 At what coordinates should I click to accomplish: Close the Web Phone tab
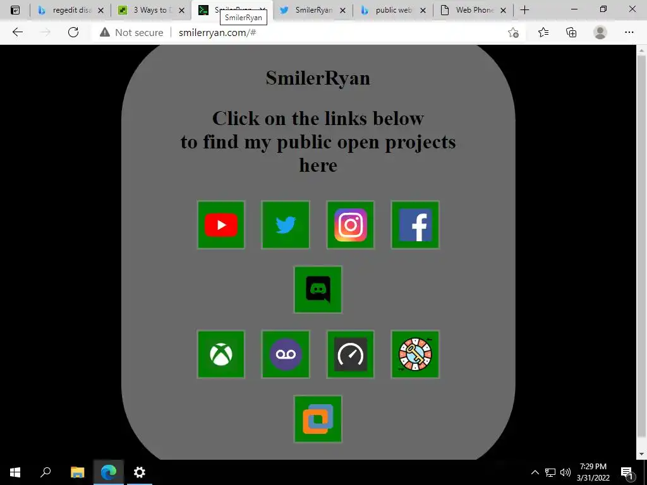pos(503,10)
